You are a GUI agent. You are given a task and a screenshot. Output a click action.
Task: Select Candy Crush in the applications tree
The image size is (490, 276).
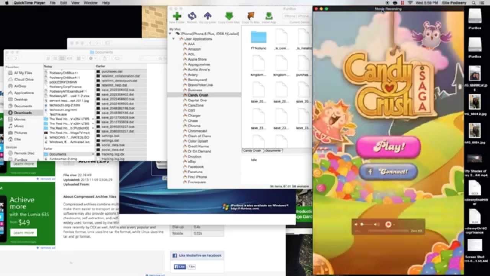[198, 95]
